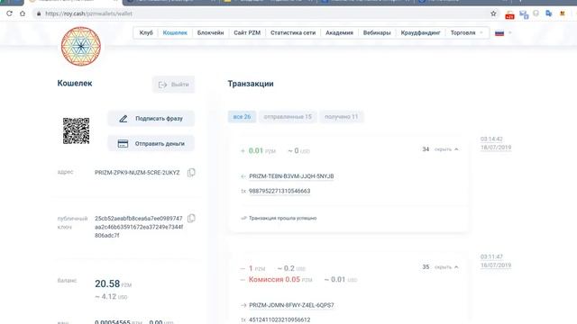This screenshot has height=324, width=577.
Task: Open the Блокчейн menu item
Action: [210, 32]
